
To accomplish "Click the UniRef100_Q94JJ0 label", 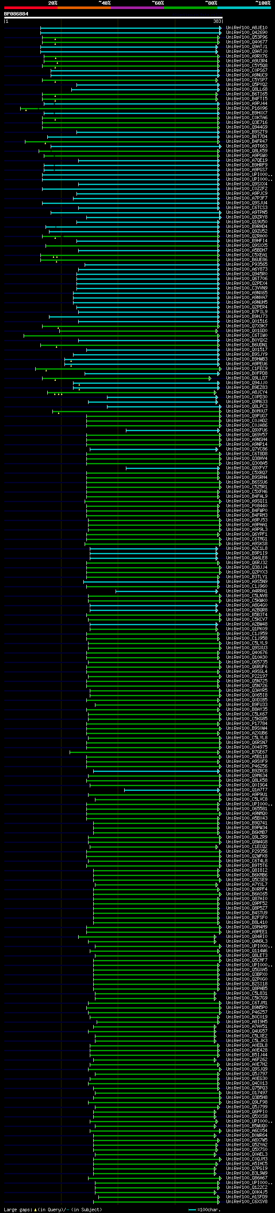I will click(246, 383).
